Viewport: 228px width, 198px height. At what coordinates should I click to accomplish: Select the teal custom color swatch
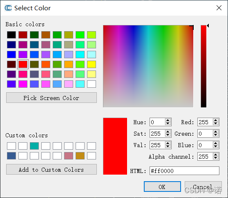[34, 146]
